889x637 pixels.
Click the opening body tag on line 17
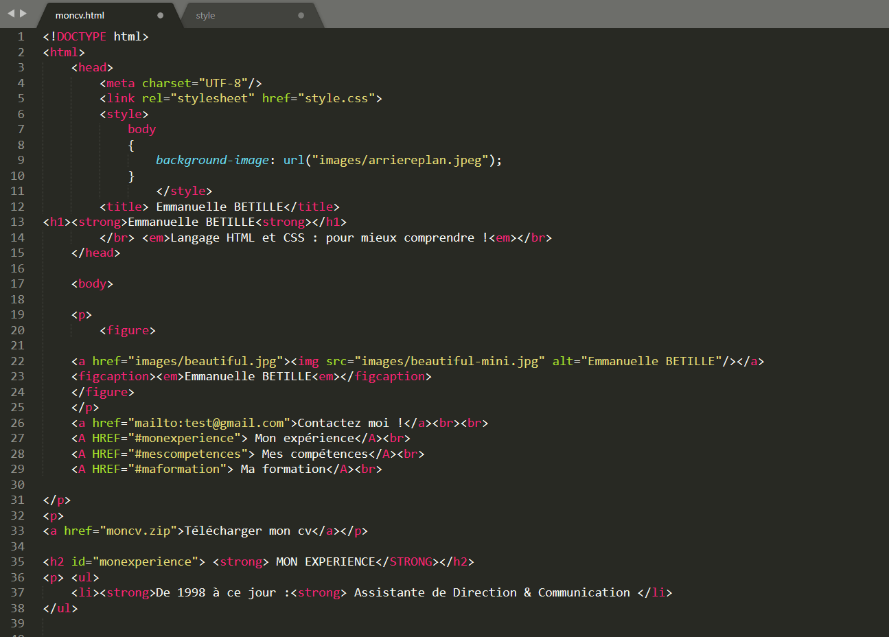(91, 283)
